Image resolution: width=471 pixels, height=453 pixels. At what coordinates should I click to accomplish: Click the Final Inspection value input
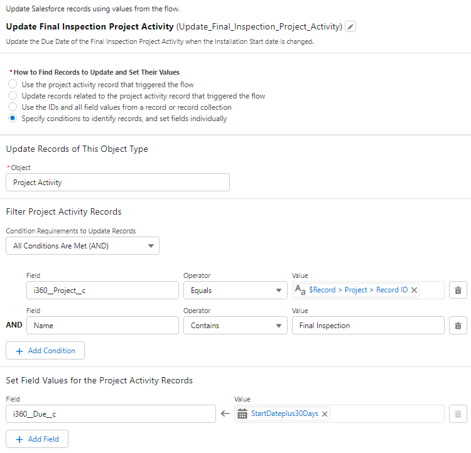(x=368, y=325)
